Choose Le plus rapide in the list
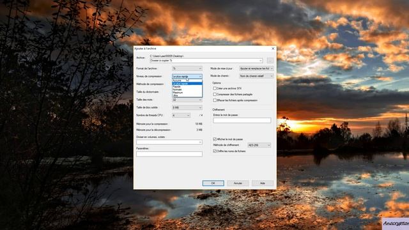 (x=187, y=84)
